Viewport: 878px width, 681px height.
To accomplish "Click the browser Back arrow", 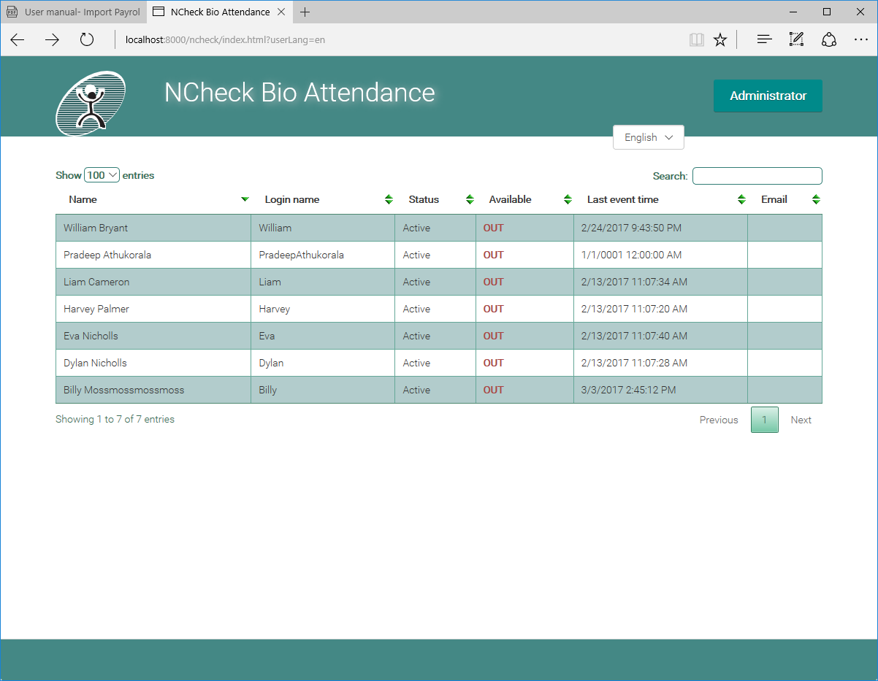I will [18, 40].
